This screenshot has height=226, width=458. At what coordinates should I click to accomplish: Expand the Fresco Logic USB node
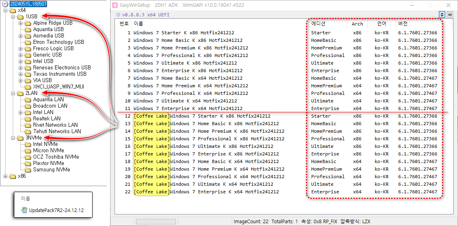pos(20,49)
